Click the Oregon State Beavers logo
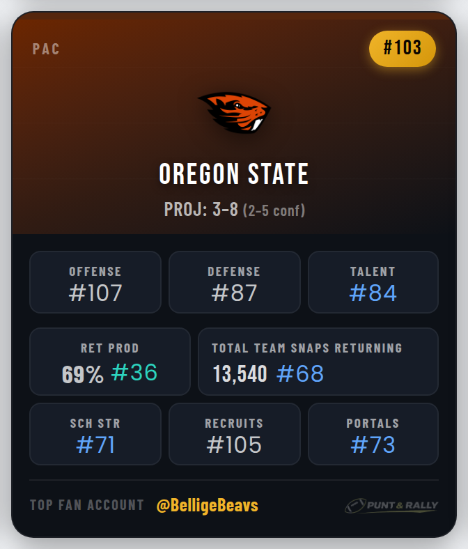468x549 pixels. (235, 112)
